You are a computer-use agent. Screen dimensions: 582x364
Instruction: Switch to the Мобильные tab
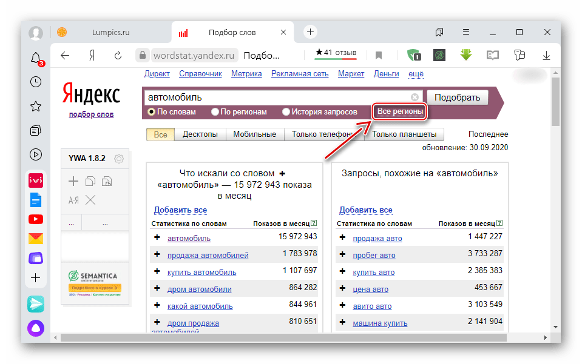coord(255,134)
